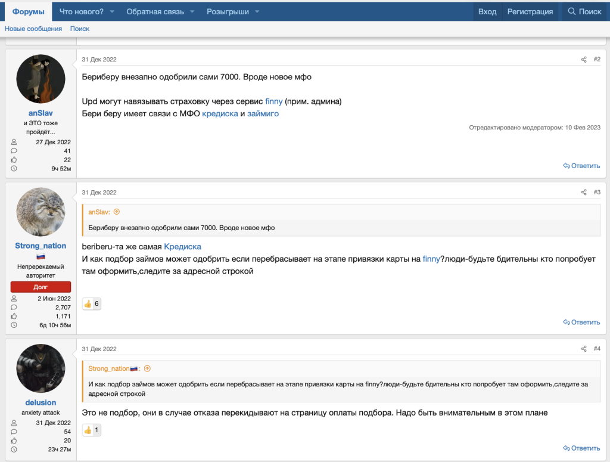Click the post number #4 permalink
The image size is (610, 462).
click(x=597, y=349)
